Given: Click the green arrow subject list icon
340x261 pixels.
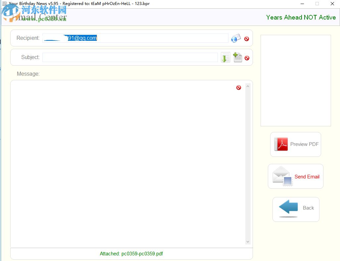Looking at the screenshot, I should point(225,58).
